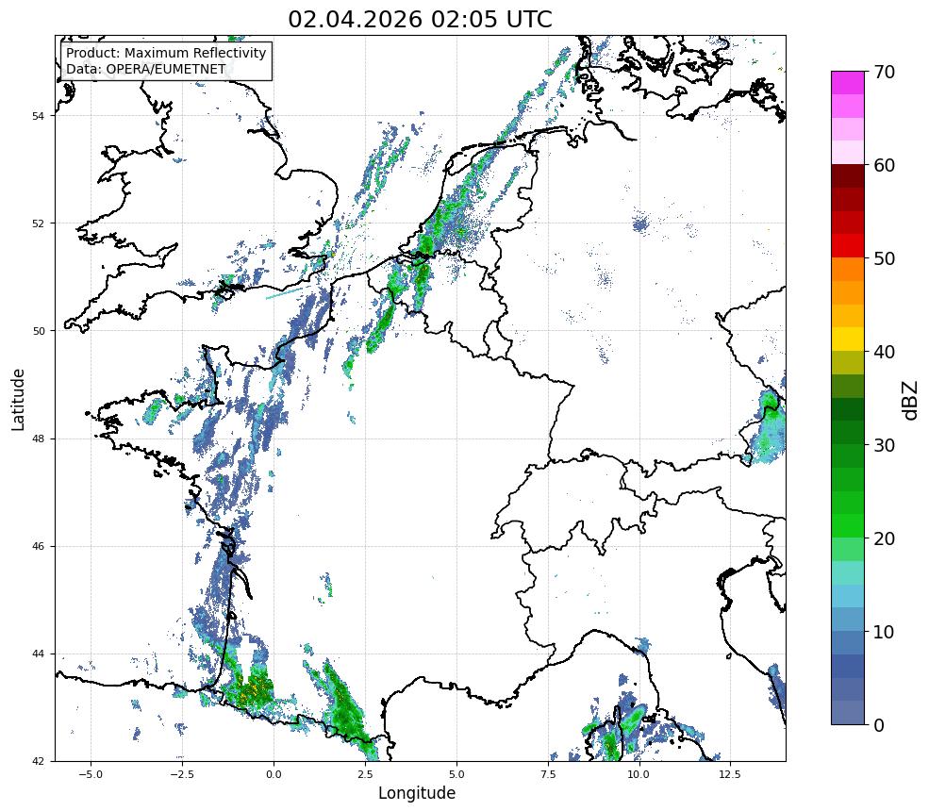Image resolution: width=929 pixels, height=811 pixels.
Task: Click the yellow colorbar swatch at 40
Action: (848, 339)
